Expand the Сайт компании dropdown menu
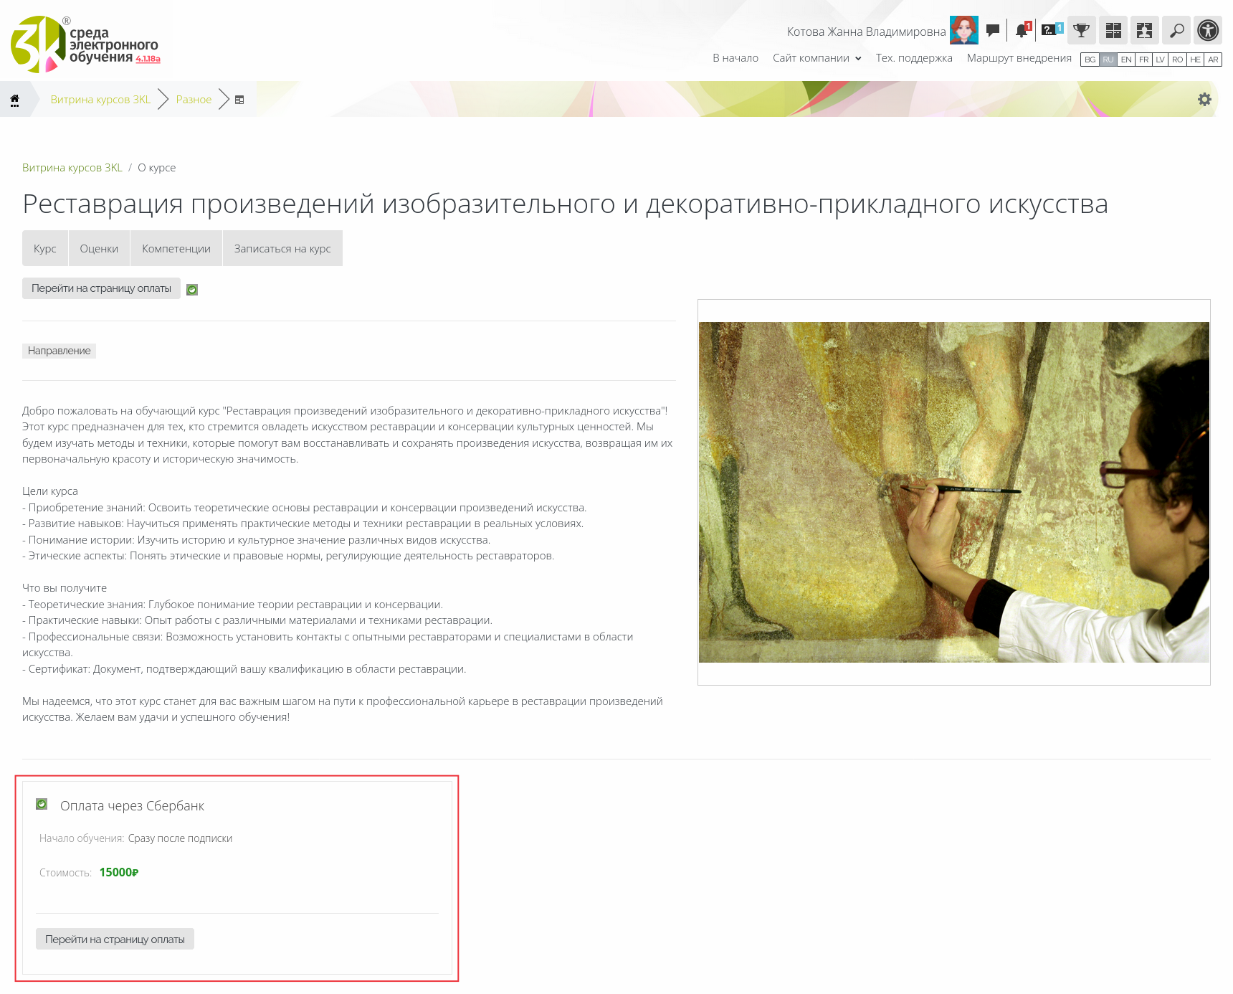 (x=817, y=58)
